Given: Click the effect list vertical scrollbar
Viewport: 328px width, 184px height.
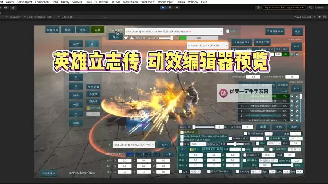Looking at the screenshot, I should pyautogui.click(x=301, y=108).
